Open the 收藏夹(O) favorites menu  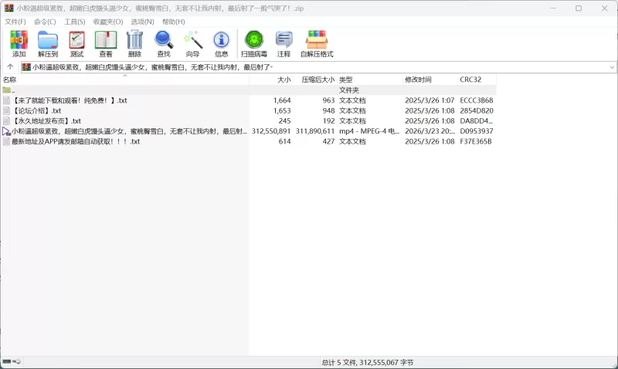pos(108,22)
